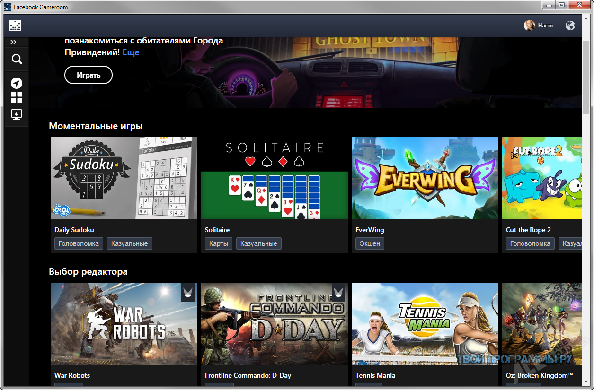Open the EverWing game thumbnail
The image size is (594, 390).
coord(425,178)
